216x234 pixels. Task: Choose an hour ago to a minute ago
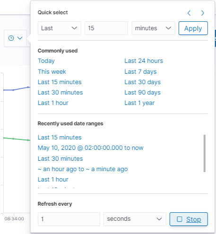tap(83, 169)
